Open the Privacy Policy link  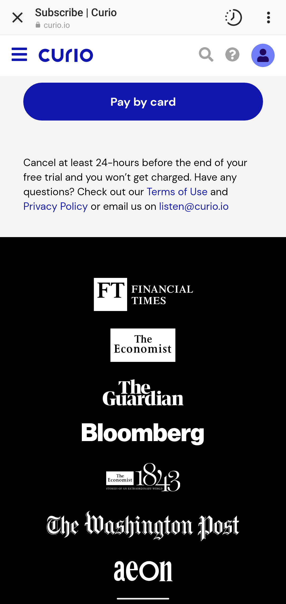pyautogui.click(x=55, y=206)
